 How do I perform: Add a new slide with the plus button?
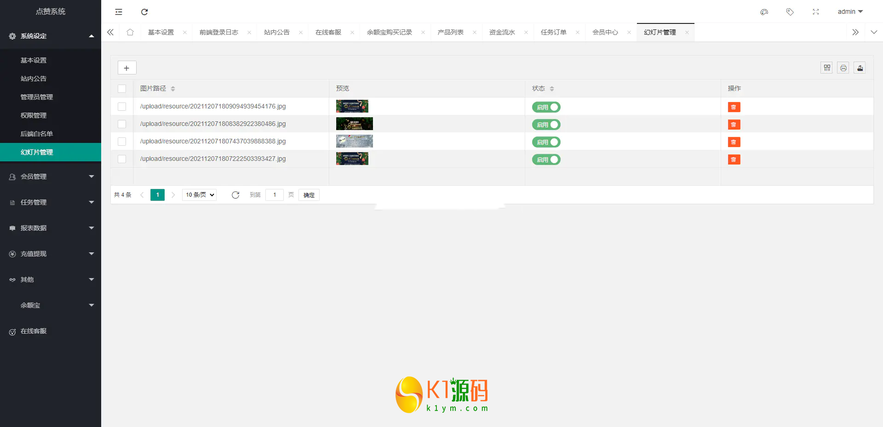[x=127, y=68]
